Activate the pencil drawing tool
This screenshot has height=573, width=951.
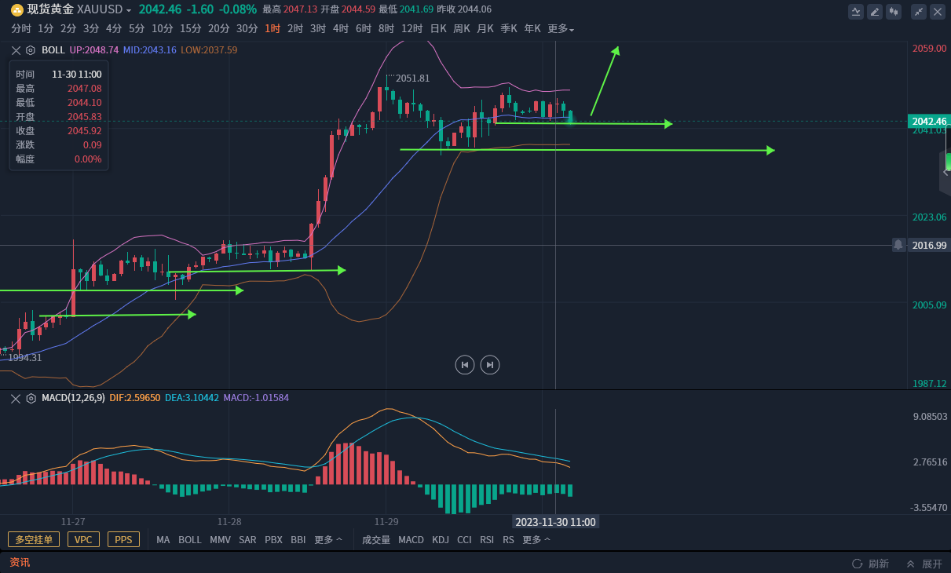pos(875,12)
